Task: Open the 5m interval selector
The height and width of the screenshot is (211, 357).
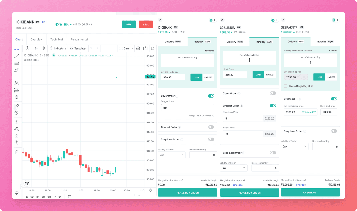Action: tap(36, 48)
